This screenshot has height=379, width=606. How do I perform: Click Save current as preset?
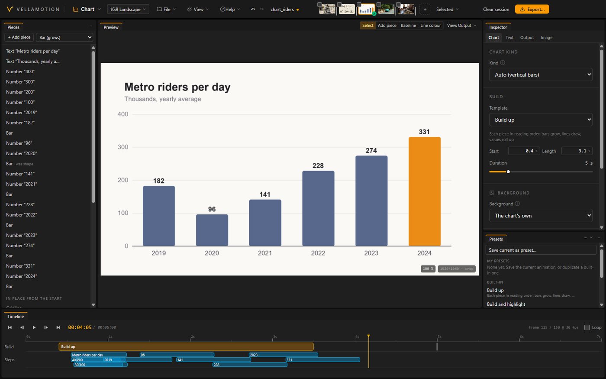point(541,250)
